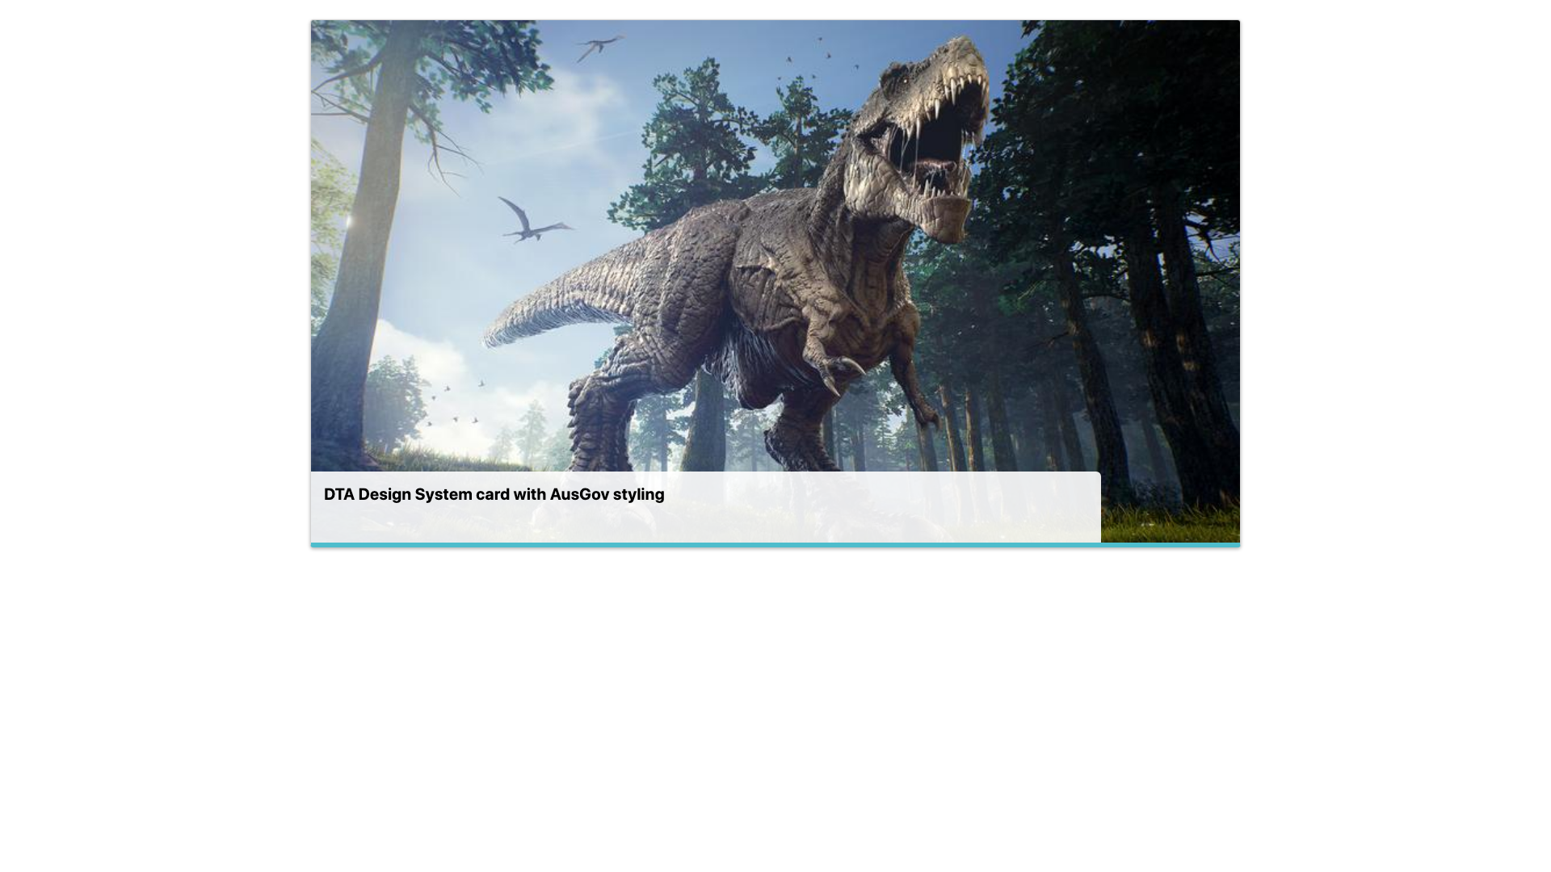This screenshot has height=872, width=1551.
Task: Click the word 'styling' in the card title
Action: [638, 494]
